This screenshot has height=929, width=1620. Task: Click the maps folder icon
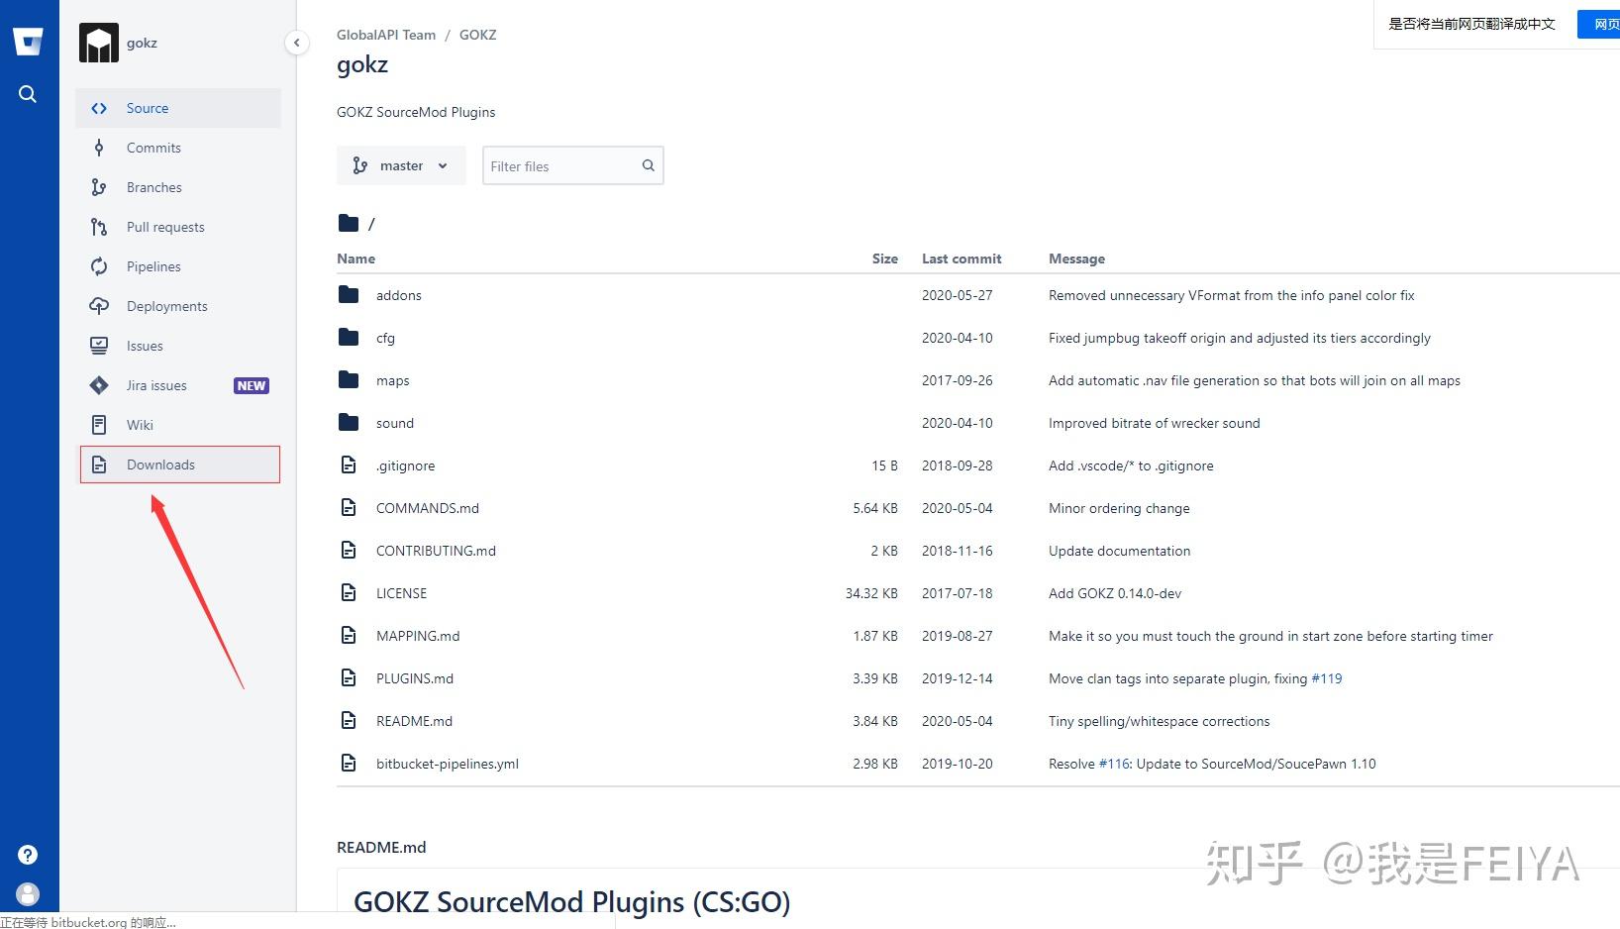point(349,379)
